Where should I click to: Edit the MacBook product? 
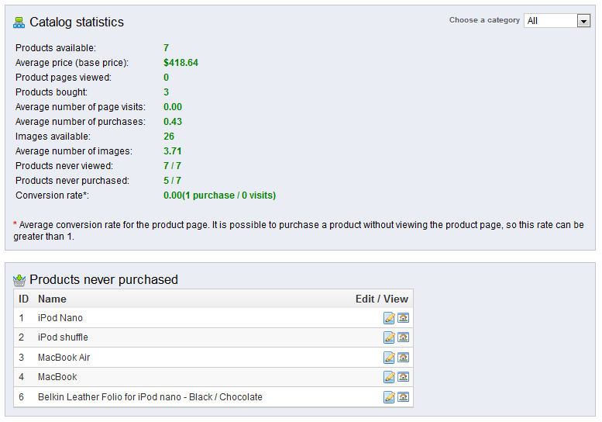click(x=389, y=377)
